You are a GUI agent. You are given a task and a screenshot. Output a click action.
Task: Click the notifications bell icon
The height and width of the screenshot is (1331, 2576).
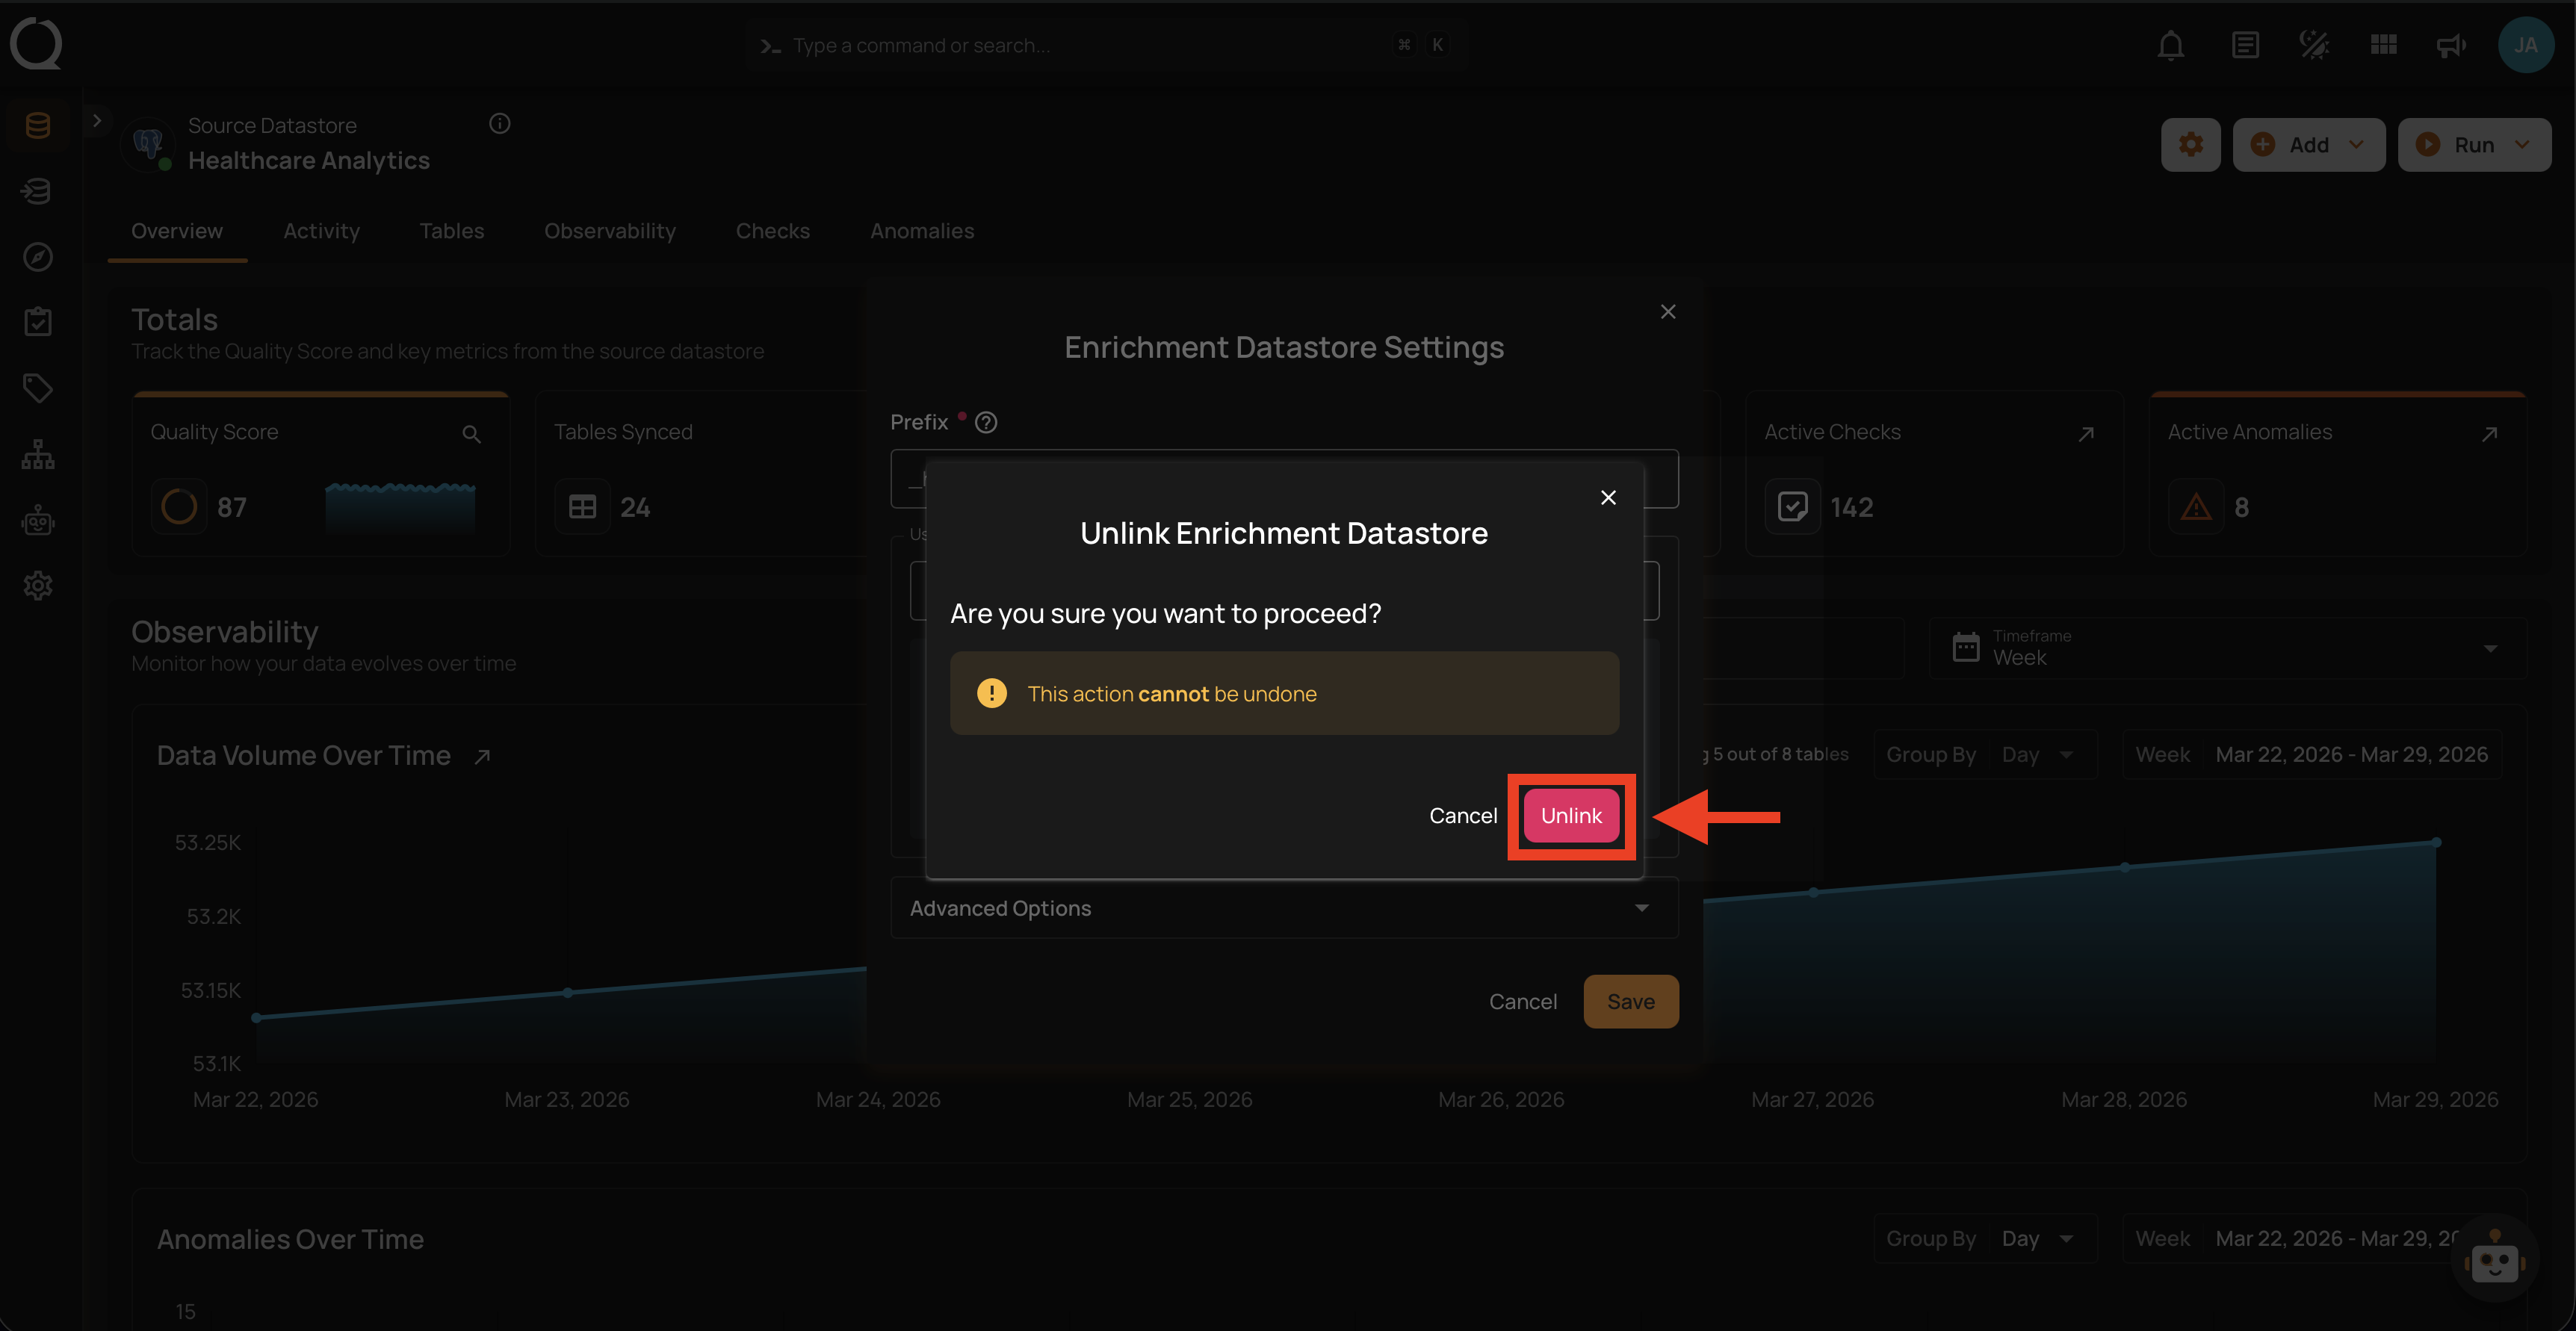(2170, 45)
